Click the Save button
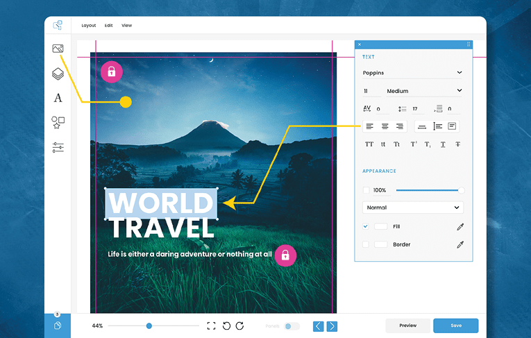 [x=455, y=326]
